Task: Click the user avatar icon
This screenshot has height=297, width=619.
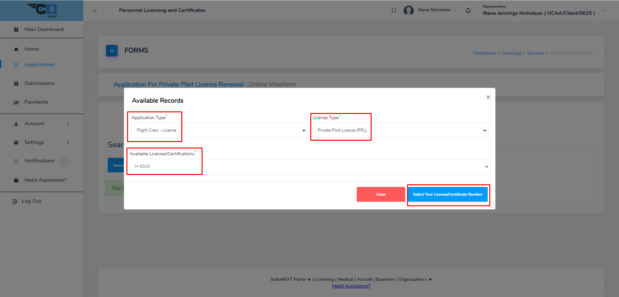Action: (x=408, y=11)
